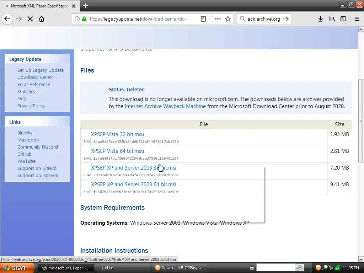Visit the Bluesky link
Screen dimensions: 364x273
click(25, 133)
